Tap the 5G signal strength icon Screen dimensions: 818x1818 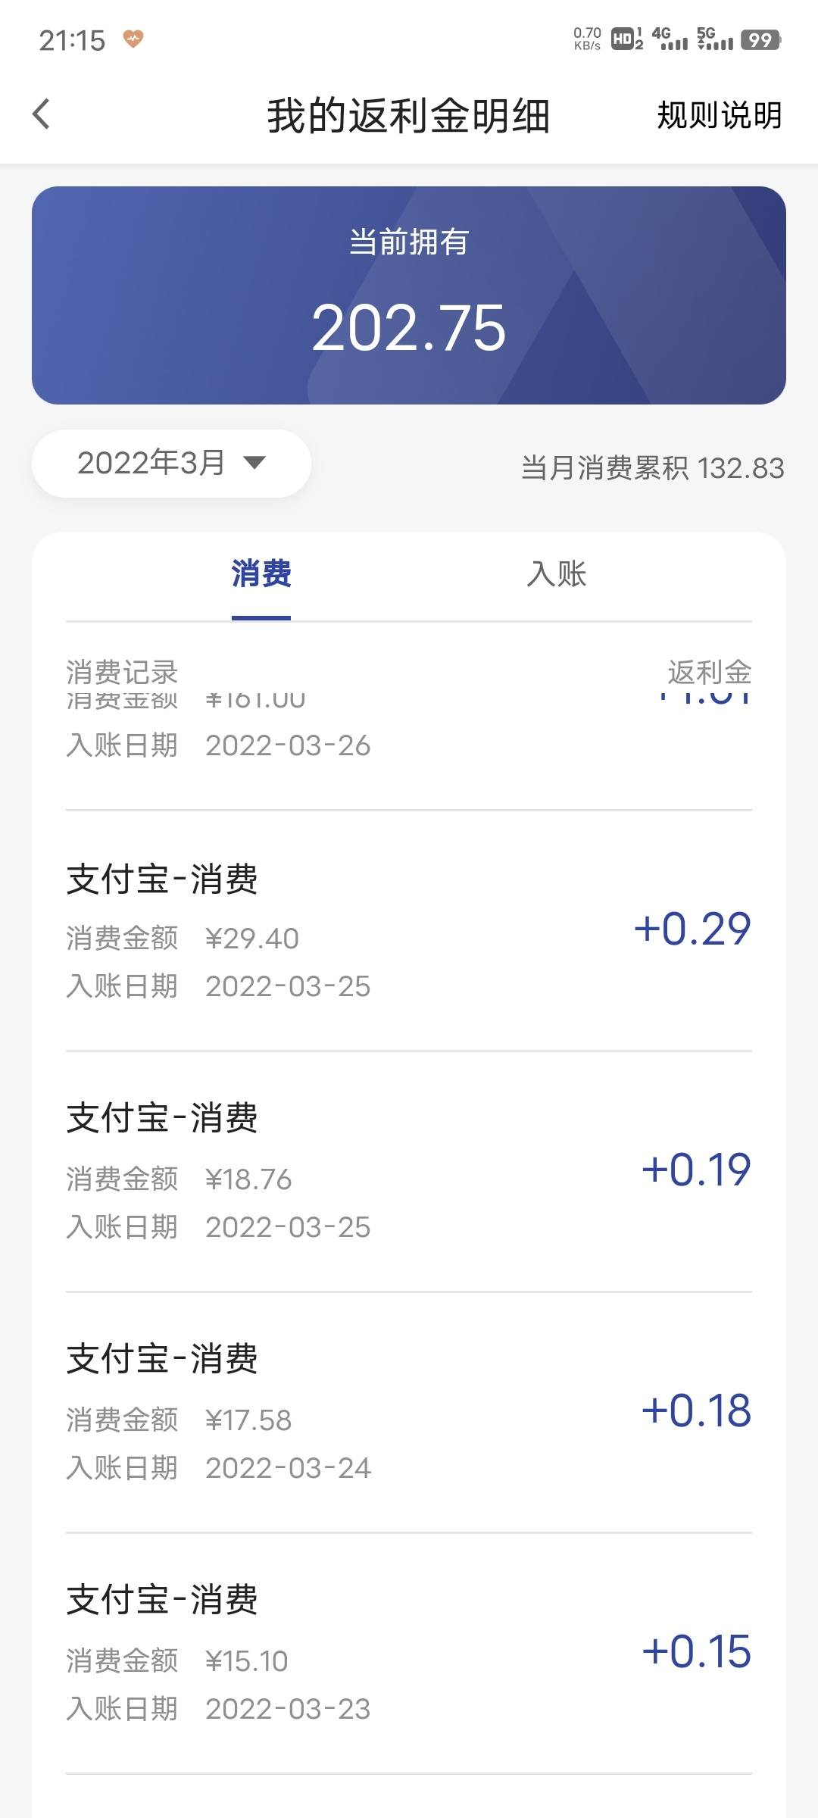click(x=715, y=39)
